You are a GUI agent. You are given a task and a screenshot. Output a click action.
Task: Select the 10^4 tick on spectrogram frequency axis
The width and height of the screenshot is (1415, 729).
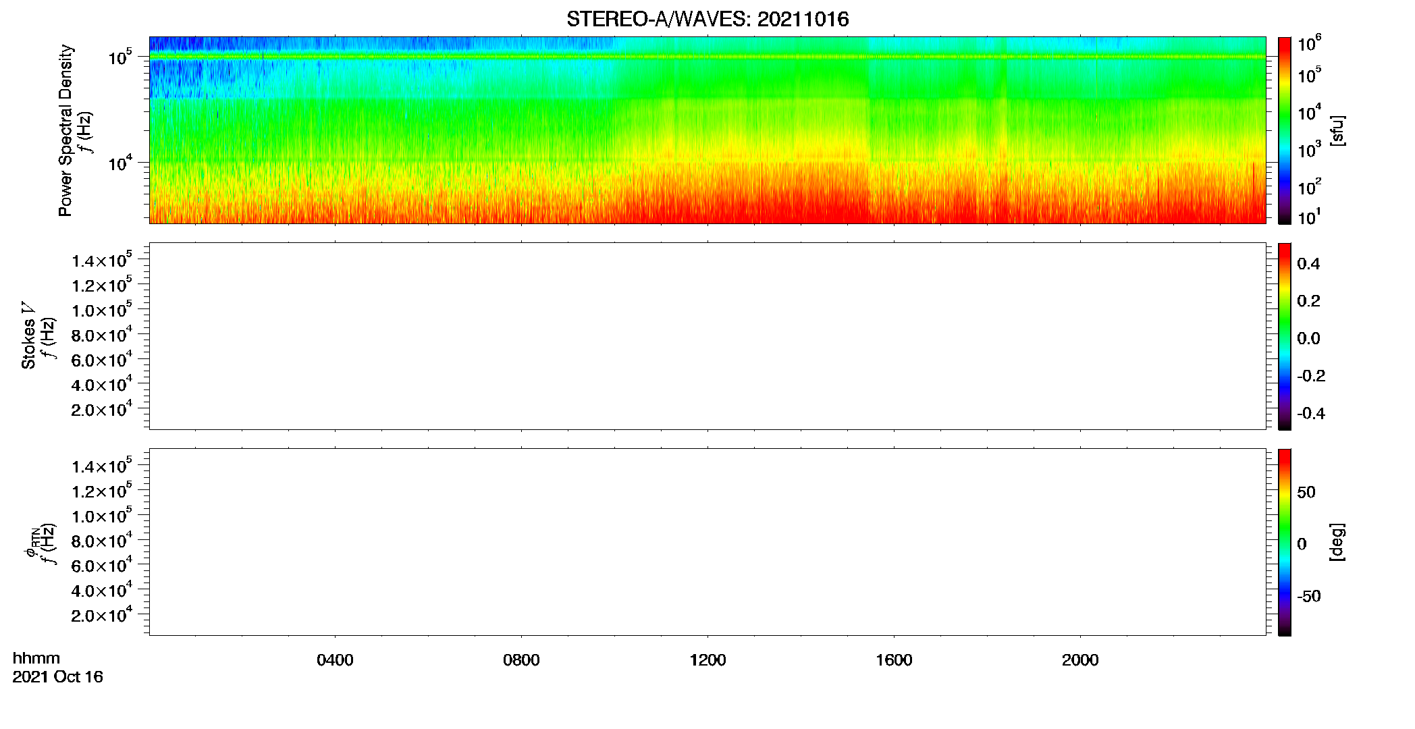click(119, 162)
